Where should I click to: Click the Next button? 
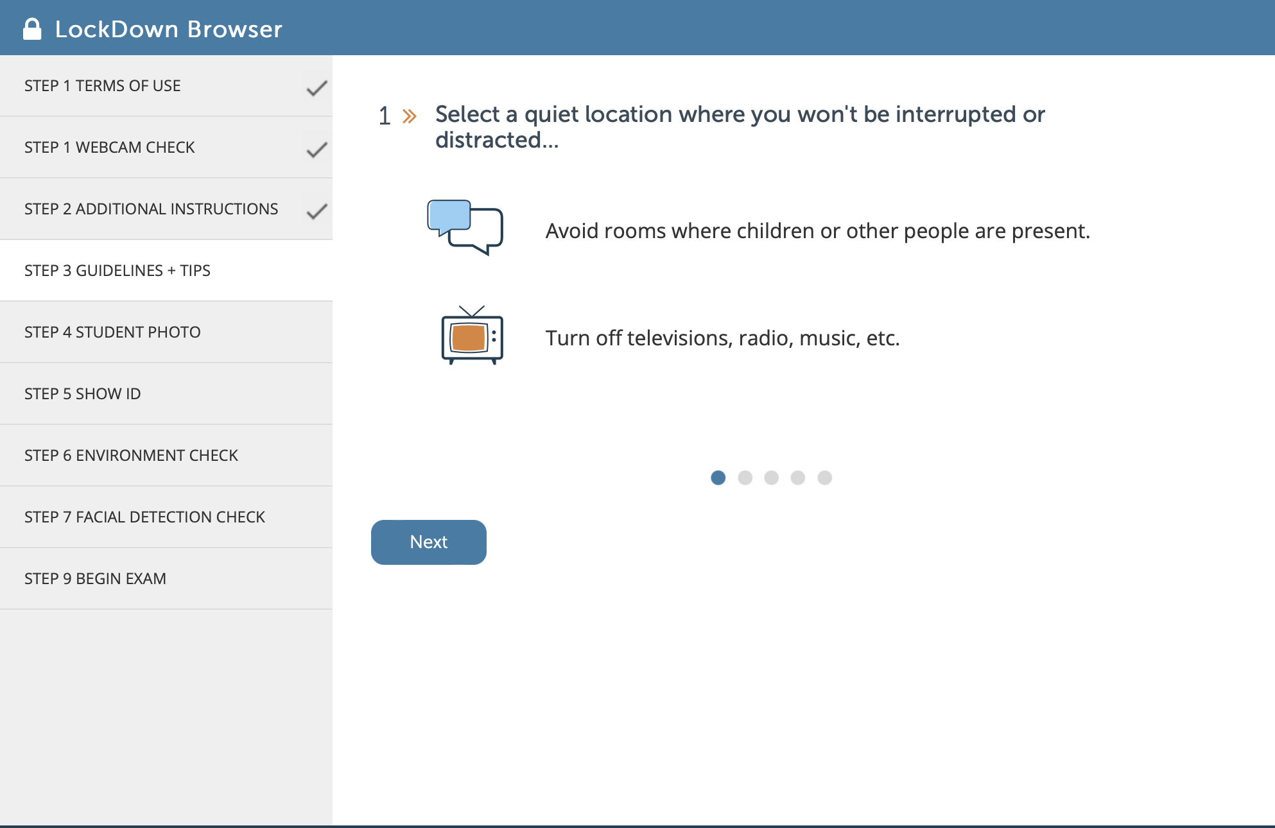[429, 542]
